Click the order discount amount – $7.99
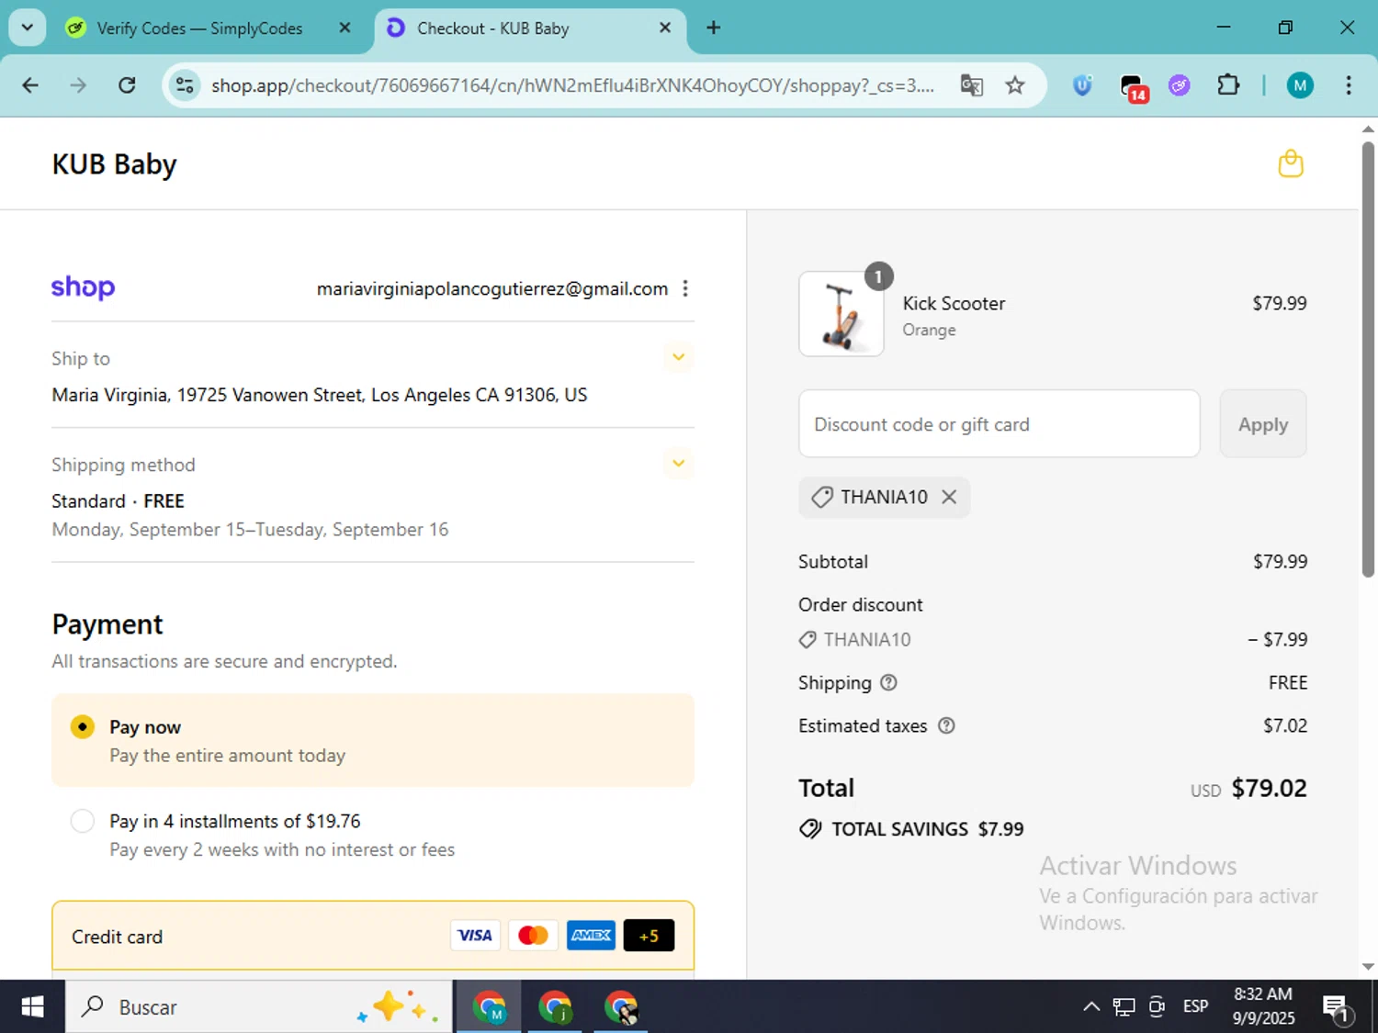The height and width of the screenshot is (1033, 1378). tap(1277, 639)
